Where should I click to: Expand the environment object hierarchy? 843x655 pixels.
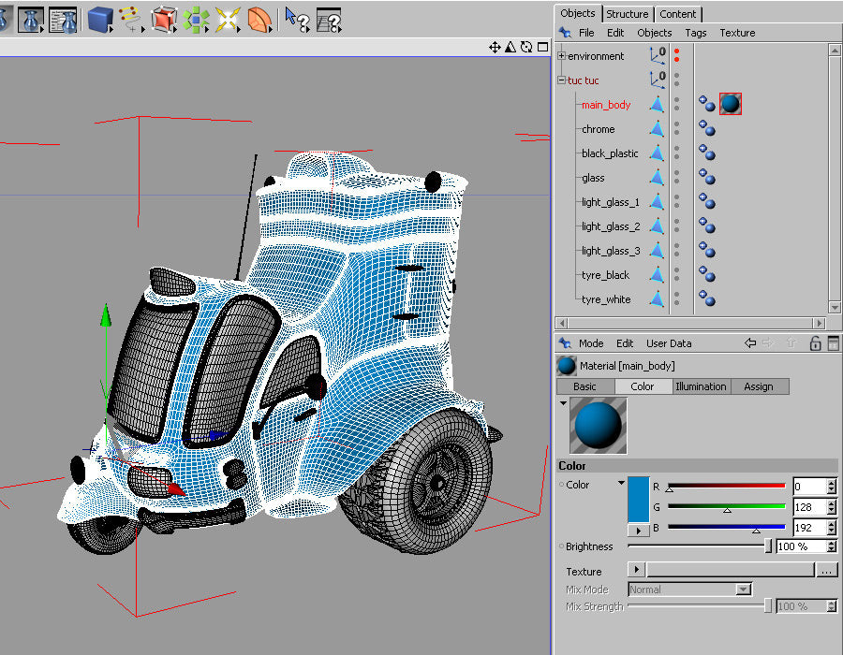pos(561,55)
